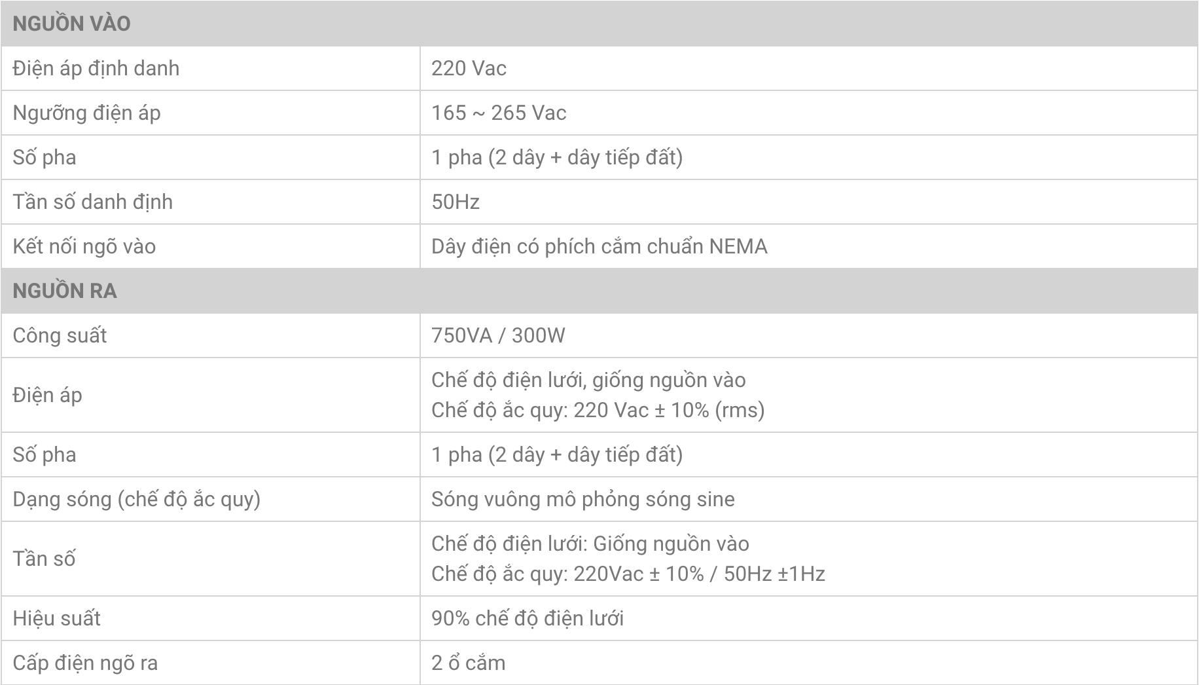Select the Công suất row label

click(x=60, y=335)
